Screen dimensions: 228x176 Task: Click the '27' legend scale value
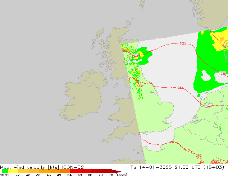coord(18,175)
